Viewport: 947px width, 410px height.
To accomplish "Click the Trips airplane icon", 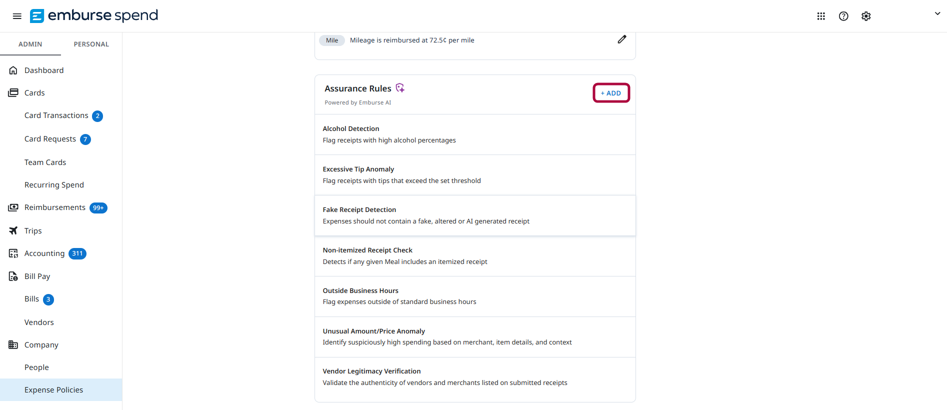I will pyautogui.click(x=13, y=230).
